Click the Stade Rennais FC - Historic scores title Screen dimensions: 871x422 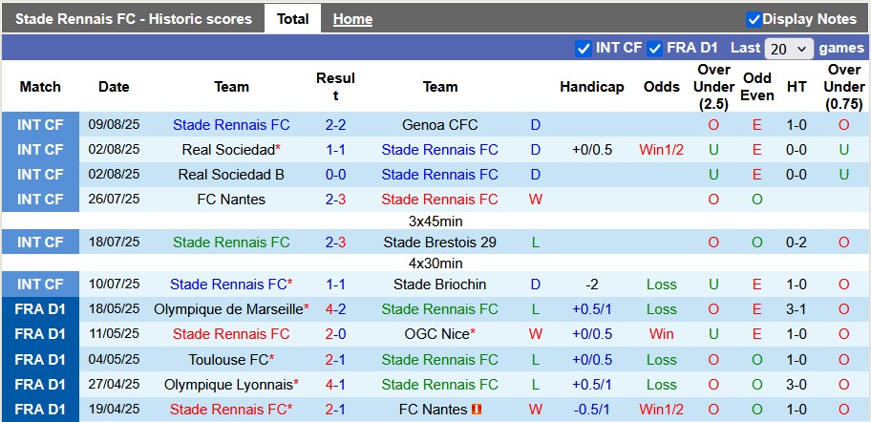coord(134,19)
